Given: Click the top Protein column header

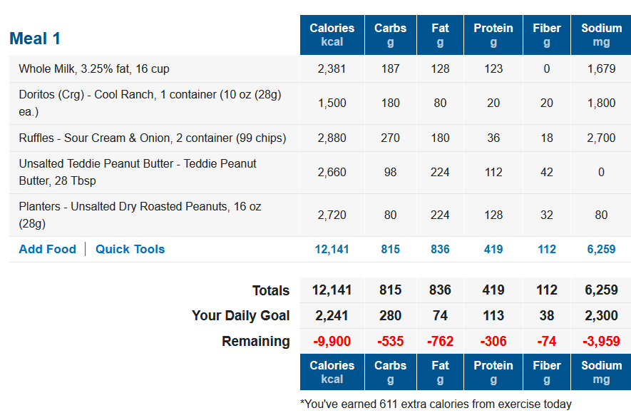Looking at the screenshot, I should [493, 35].
